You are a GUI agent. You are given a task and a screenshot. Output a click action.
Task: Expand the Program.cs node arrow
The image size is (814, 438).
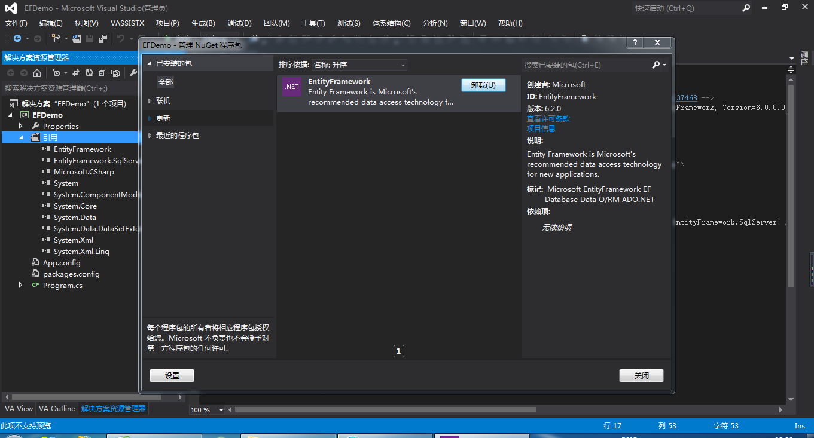(x=21, y=285)
